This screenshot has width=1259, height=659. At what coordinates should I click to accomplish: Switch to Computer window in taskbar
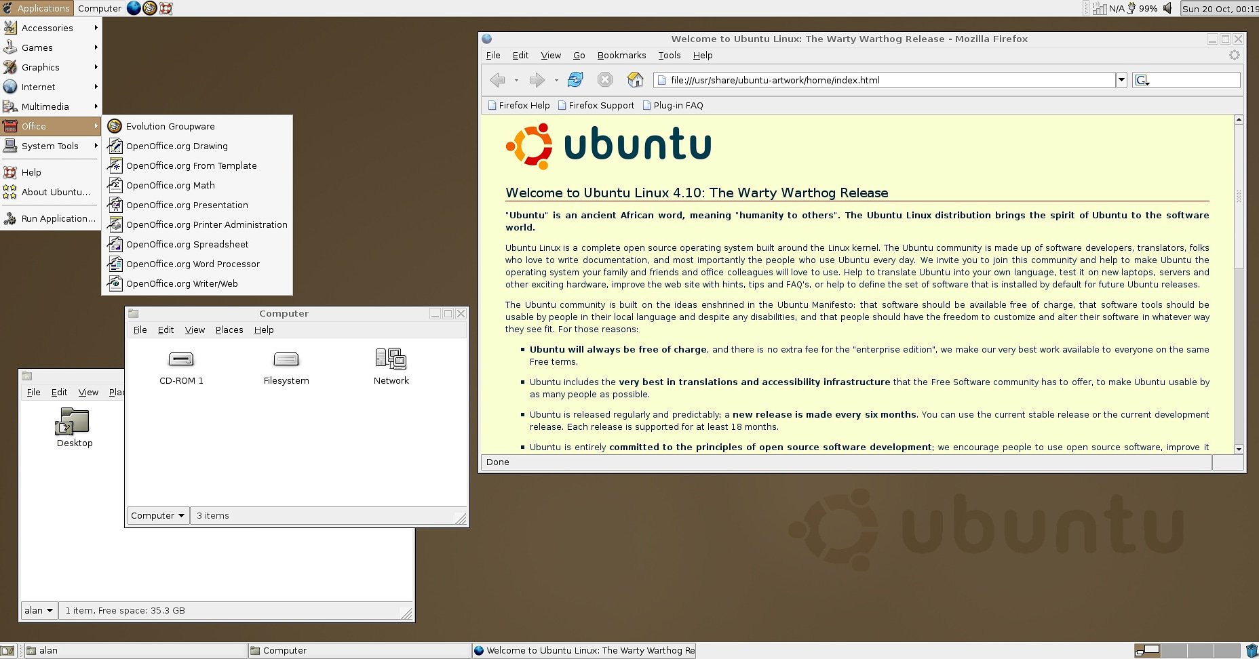360,651
